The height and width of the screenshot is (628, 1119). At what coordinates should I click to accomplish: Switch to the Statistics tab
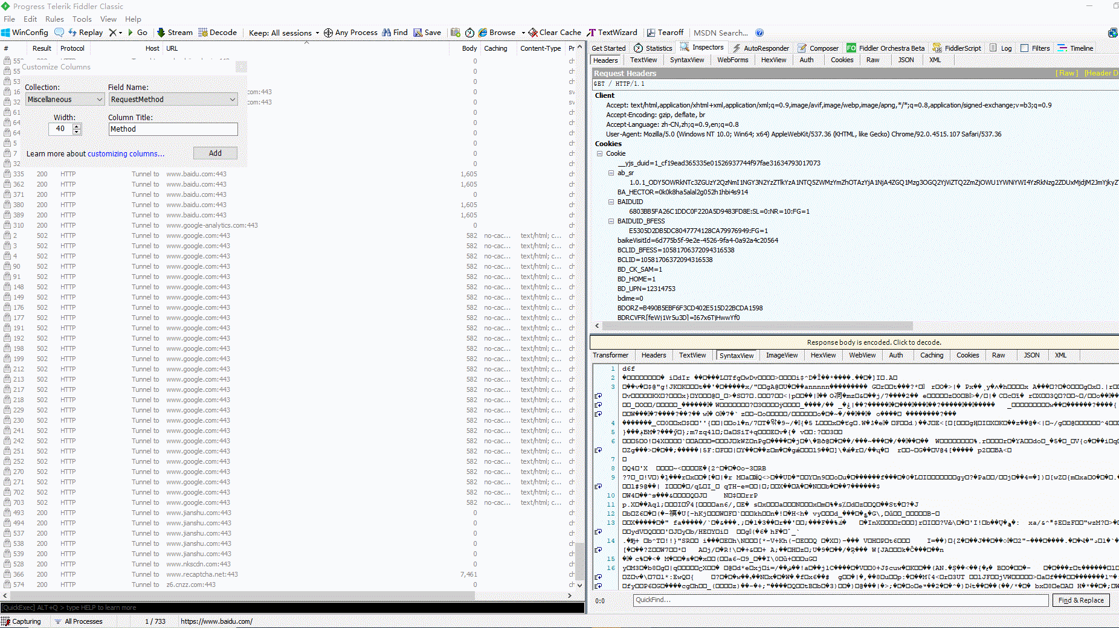point(653,48)
